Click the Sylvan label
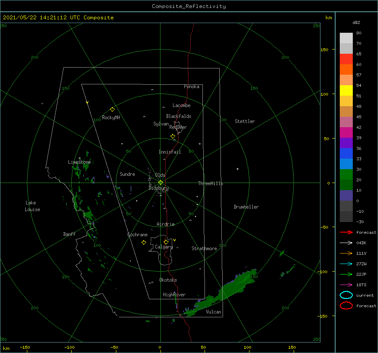This screenshot has width=378, height=353. point(161,124)
